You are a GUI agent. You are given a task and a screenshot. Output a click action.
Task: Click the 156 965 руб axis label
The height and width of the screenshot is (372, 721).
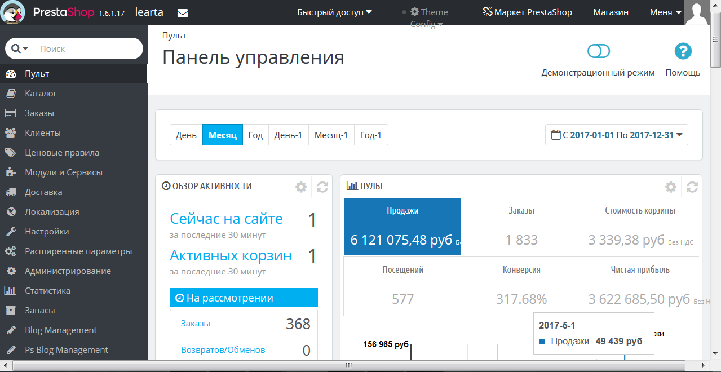pos(386,344)
